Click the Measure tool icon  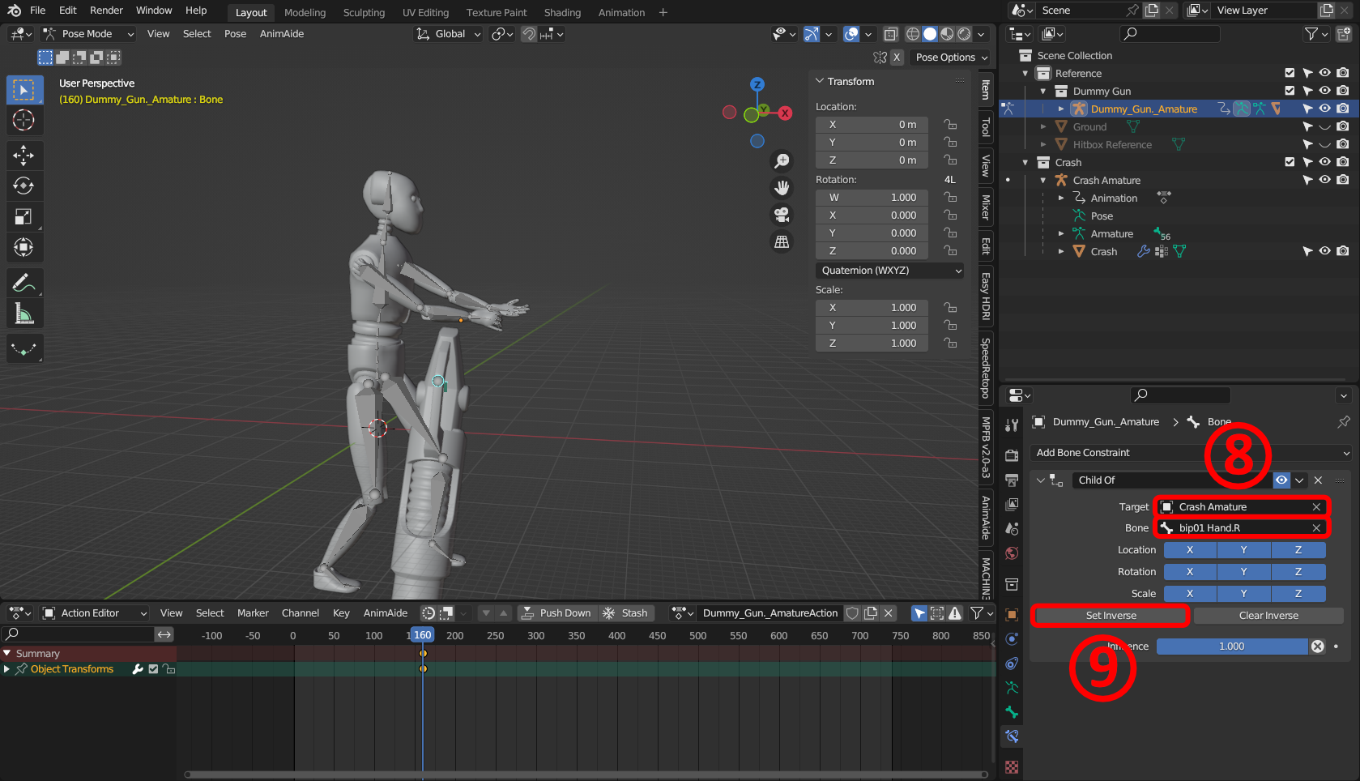(x=23, y=314)
